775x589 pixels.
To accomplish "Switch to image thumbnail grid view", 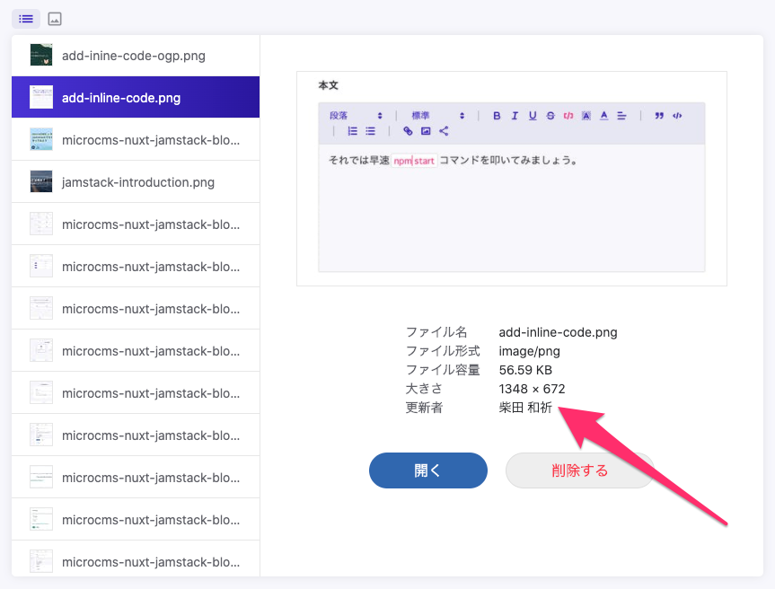I will click(x=55, y=18).
